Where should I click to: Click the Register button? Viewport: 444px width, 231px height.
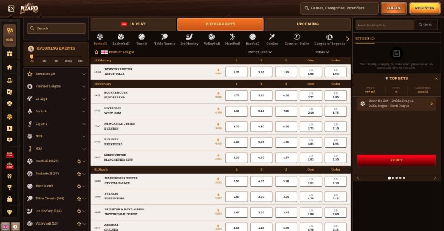pyautogui.click(x=424, y=8)
